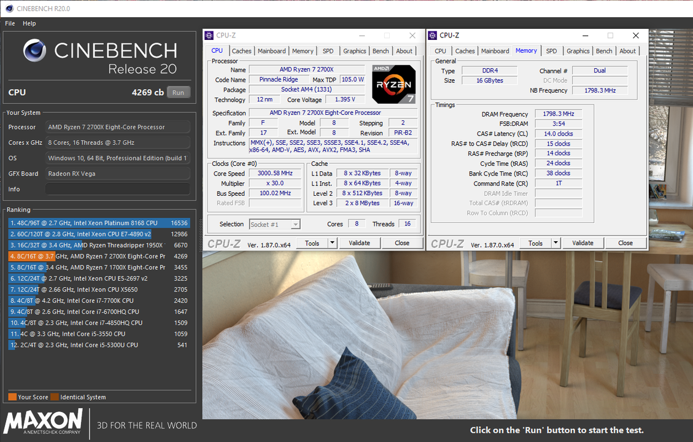Select ranking row Intel Core i5-3550 CPU
Screen dimensions: 693x442
pyautogui.click(x=99, y=334)
